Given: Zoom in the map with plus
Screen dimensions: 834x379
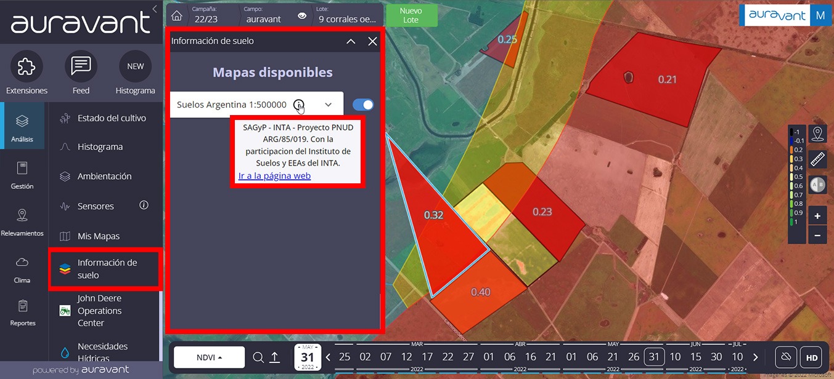Looking at the screenshot, I should (x=817, y=216).
